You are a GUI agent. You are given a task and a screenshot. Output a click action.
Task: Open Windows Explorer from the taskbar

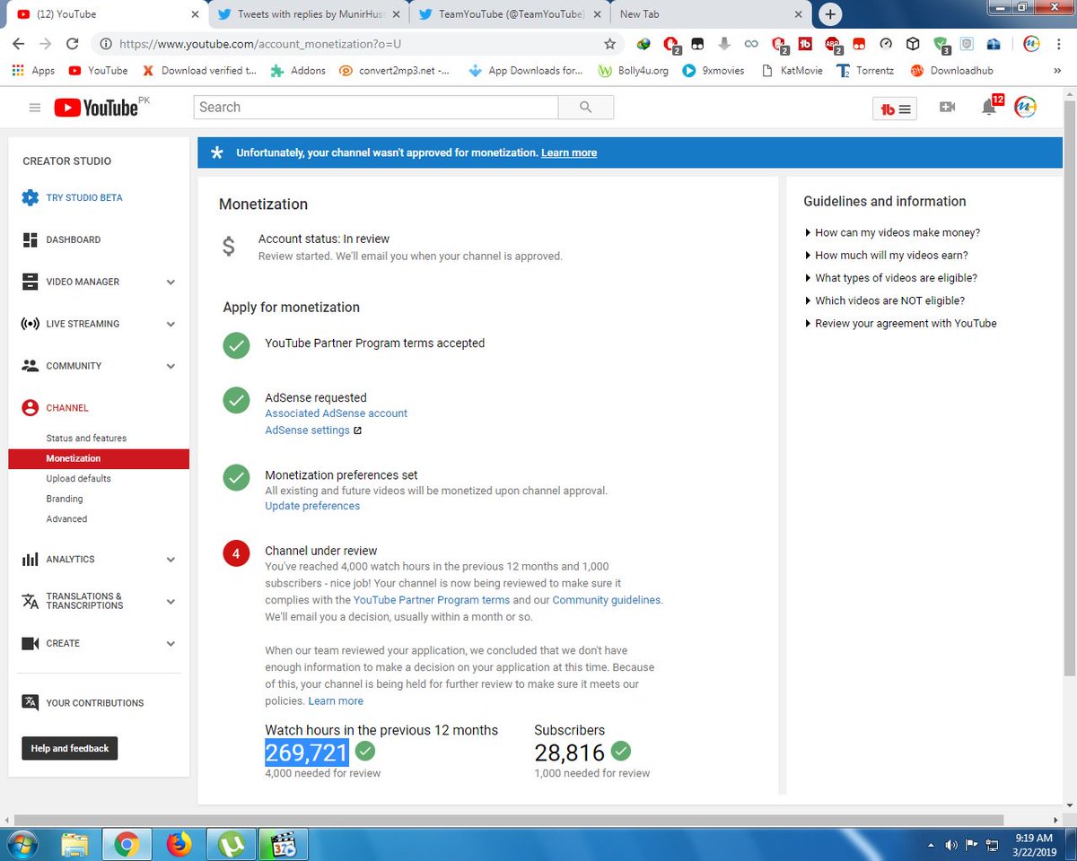coord(75,844)
